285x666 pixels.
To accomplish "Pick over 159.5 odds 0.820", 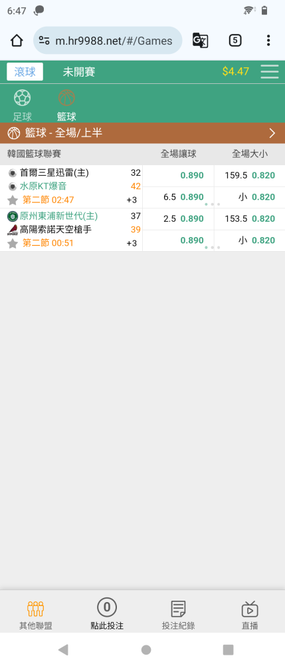I will coord(249,175).
